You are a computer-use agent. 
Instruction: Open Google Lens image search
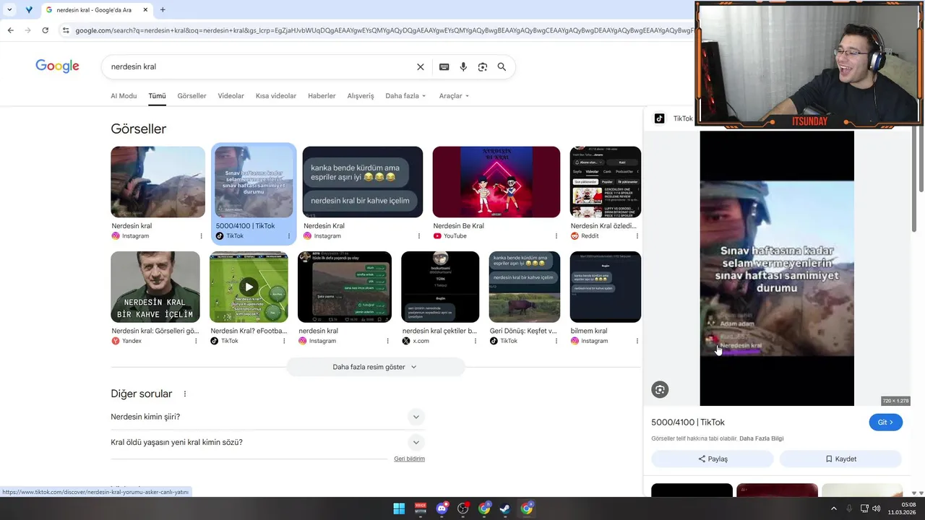[483, 67]
